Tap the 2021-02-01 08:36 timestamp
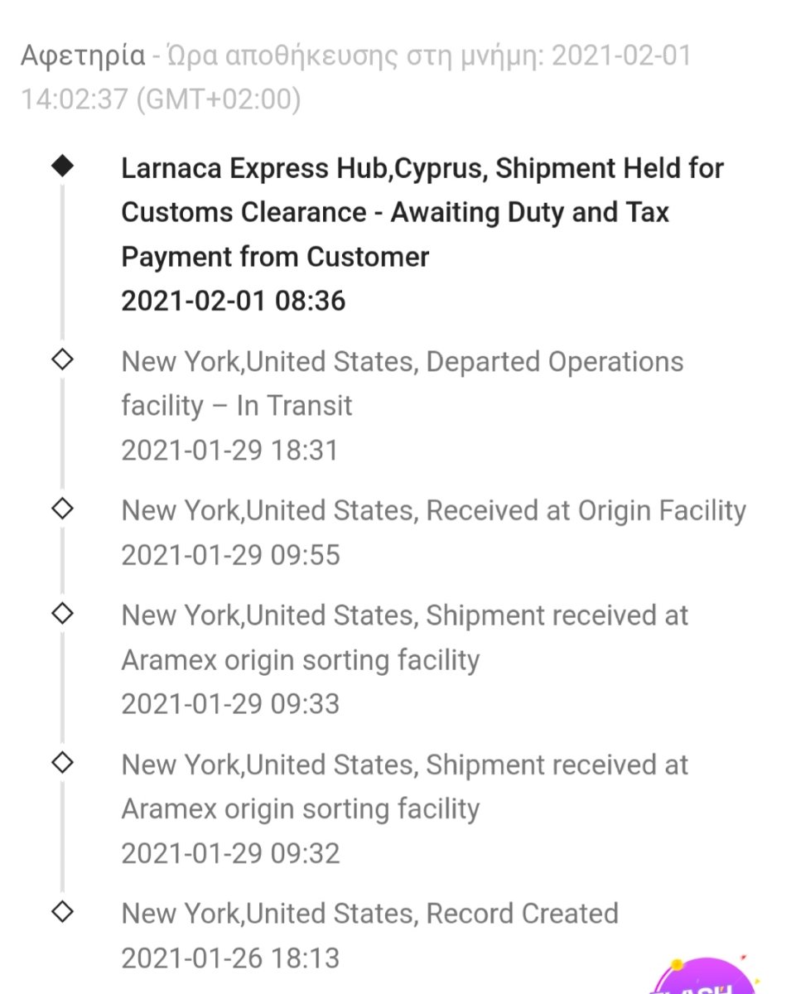The image size is (791, 994). click(x=233, y=301)
